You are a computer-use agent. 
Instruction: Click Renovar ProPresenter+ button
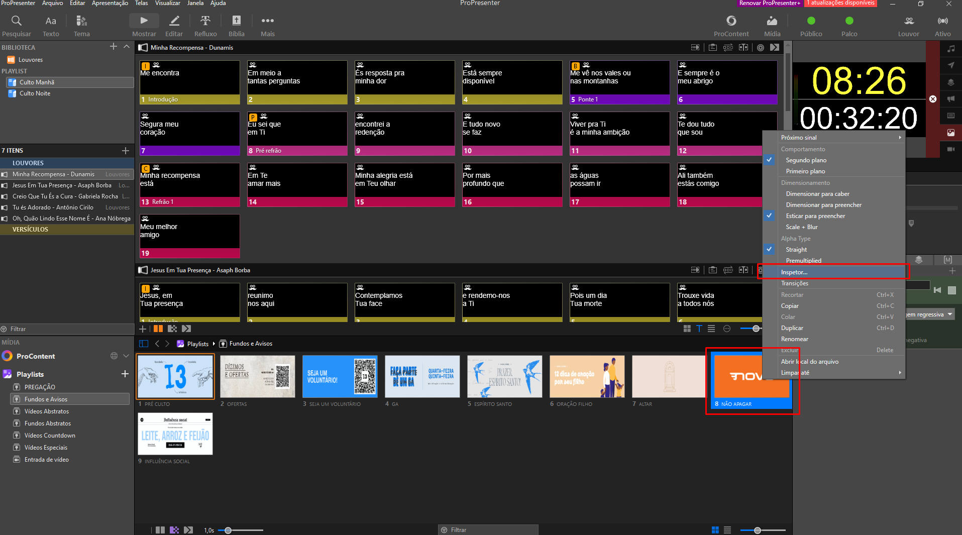770,4
